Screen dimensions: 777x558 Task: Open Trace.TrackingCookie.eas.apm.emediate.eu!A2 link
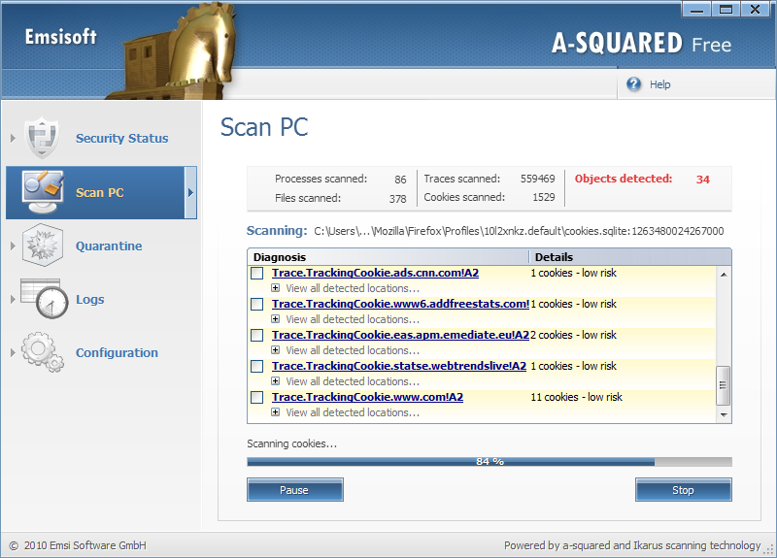pos(400,335)
